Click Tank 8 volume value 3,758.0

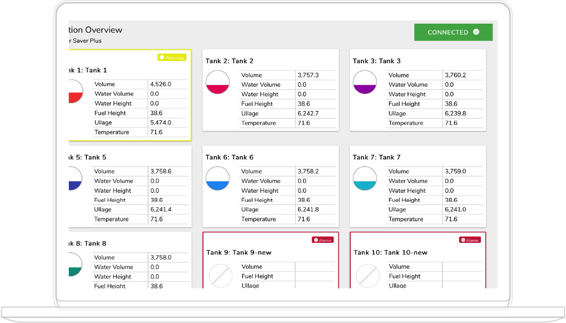(161, 257)
